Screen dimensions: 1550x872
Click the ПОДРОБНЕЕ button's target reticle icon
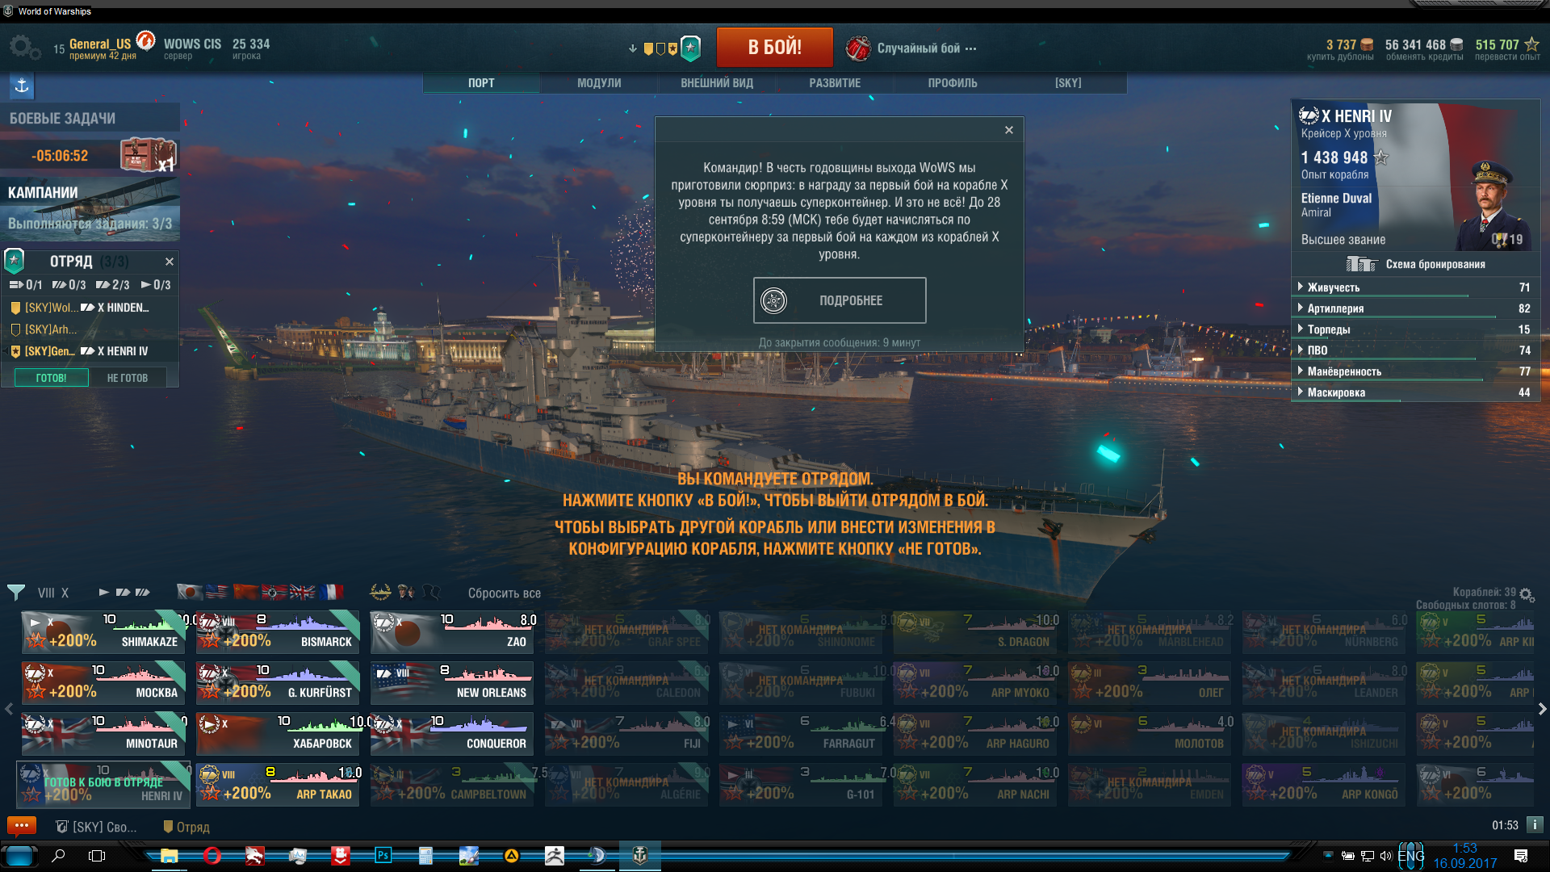[x=773, y=300]
